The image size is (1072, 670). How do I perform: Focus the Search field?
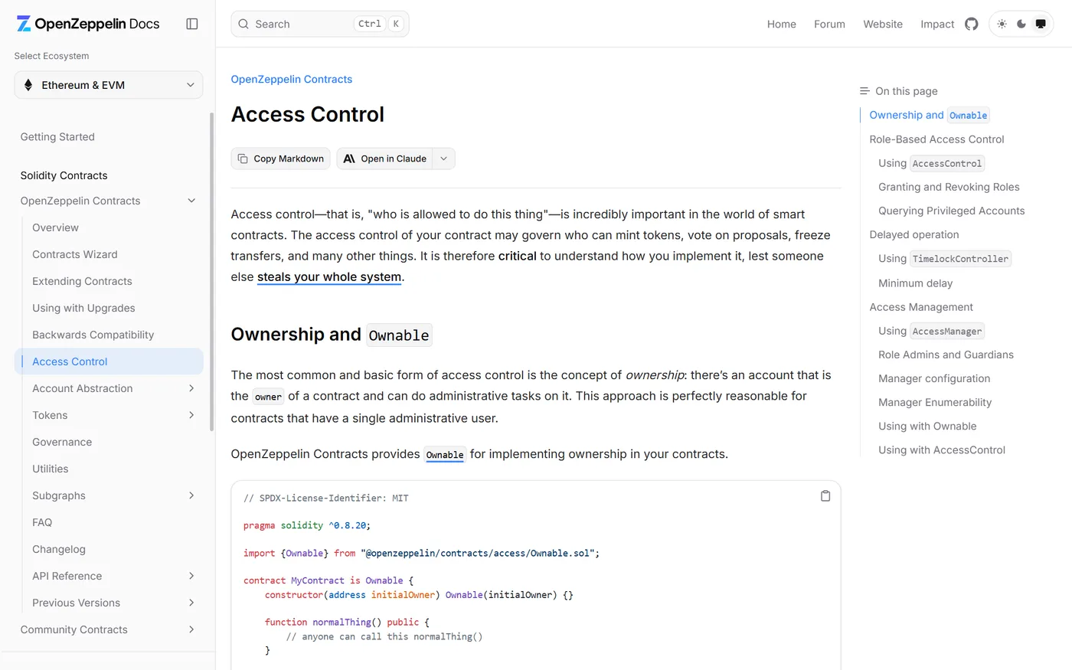click(320, 24)
